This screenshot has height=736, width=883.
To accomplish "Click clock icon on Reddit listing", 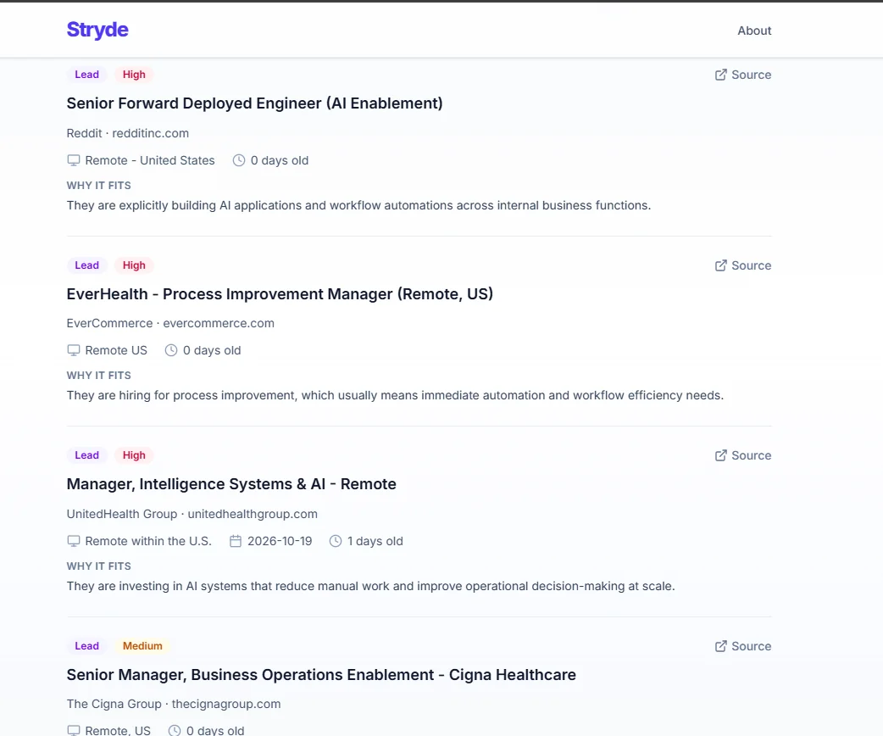I will pos(239,160).
